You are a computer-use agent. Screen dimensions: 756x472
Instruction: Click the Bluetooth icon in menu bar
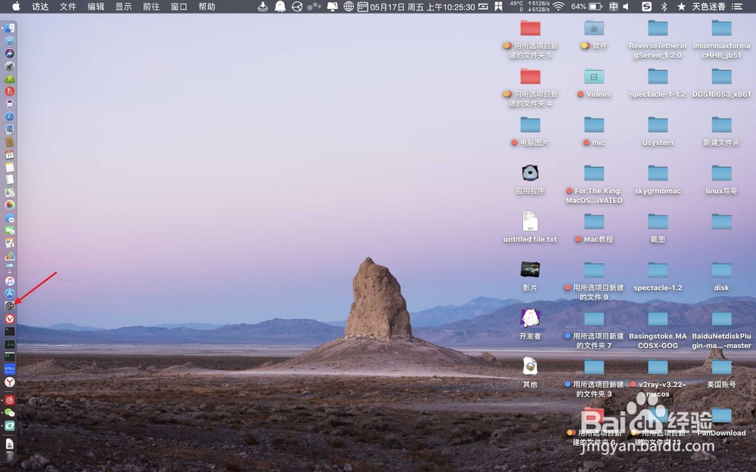point(664,6)
